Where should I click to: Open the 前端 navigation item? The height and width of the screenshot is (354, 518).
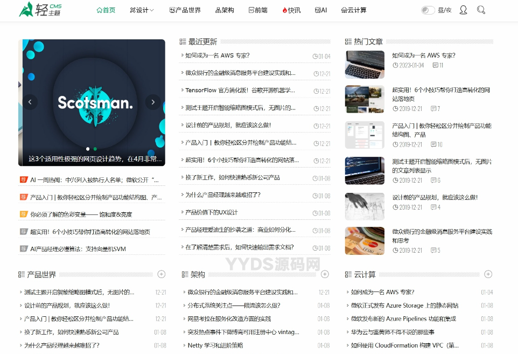258,10
